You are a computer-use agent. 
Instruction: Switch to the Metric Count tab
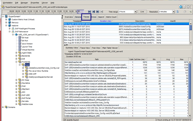(x=111, y=17)
